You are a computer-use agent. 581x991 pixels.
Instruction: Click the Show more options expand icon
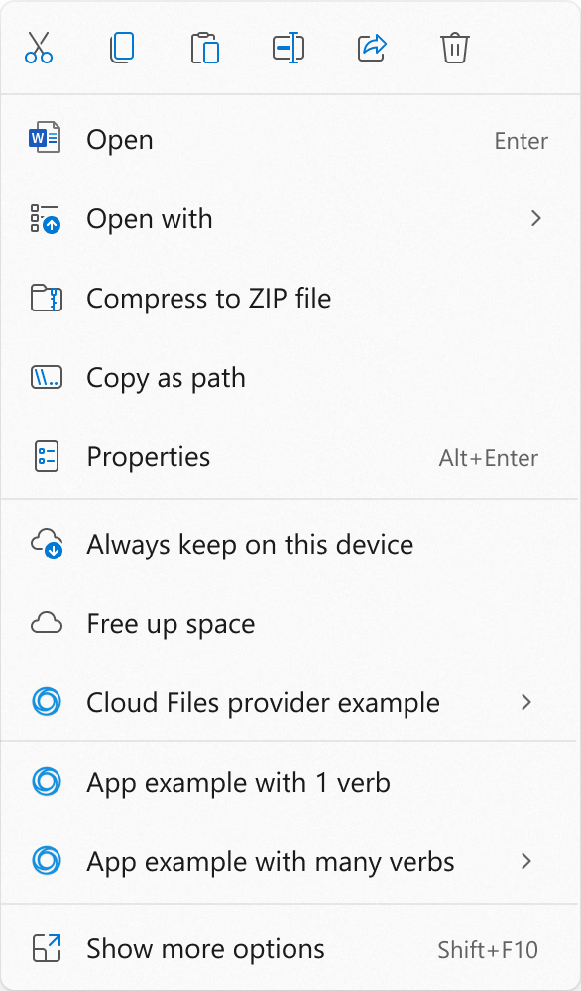coord(47,948)
